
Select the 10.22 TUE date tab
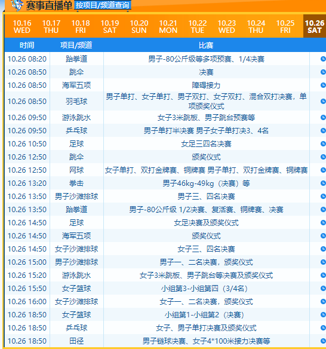(x=198, y=26)
